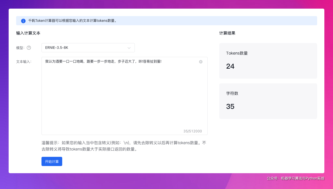333x189 pixels.
Task: Click the token count value 24
Action: [x=230, y=66]
